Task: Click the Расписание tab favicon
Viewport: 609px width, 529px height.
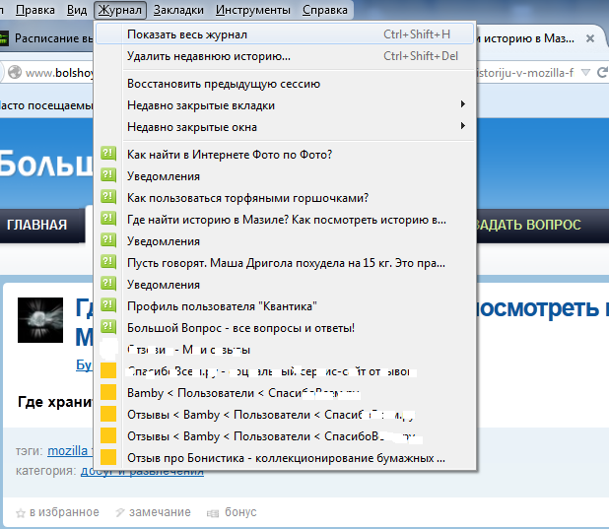Action: pyautogui.click(x=4, y=38)
